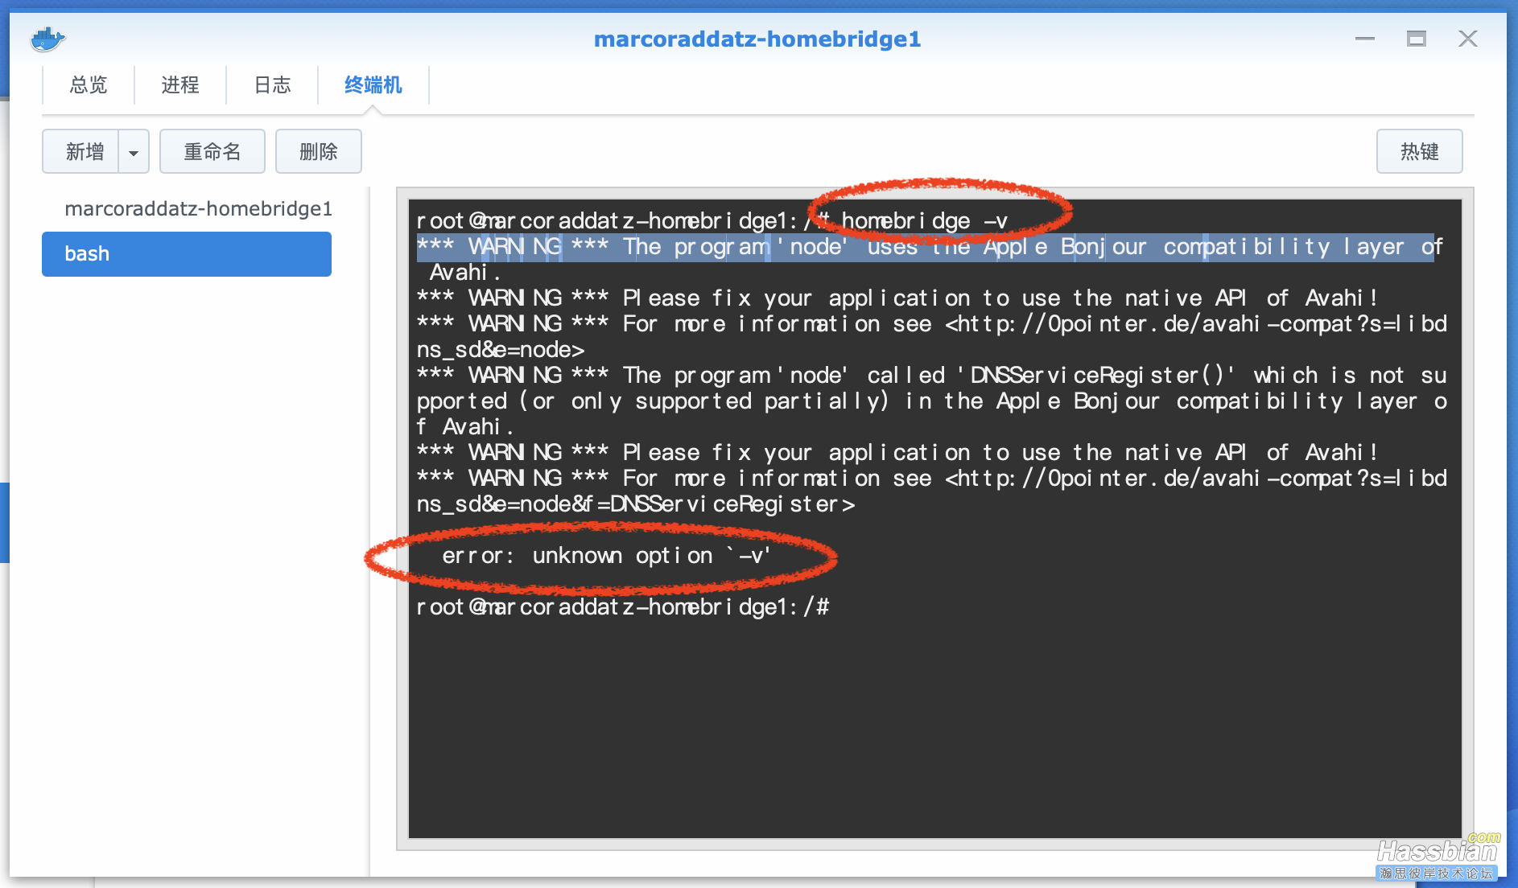Open the 日志 tab
1518x888 pixels.
point(272,85)
